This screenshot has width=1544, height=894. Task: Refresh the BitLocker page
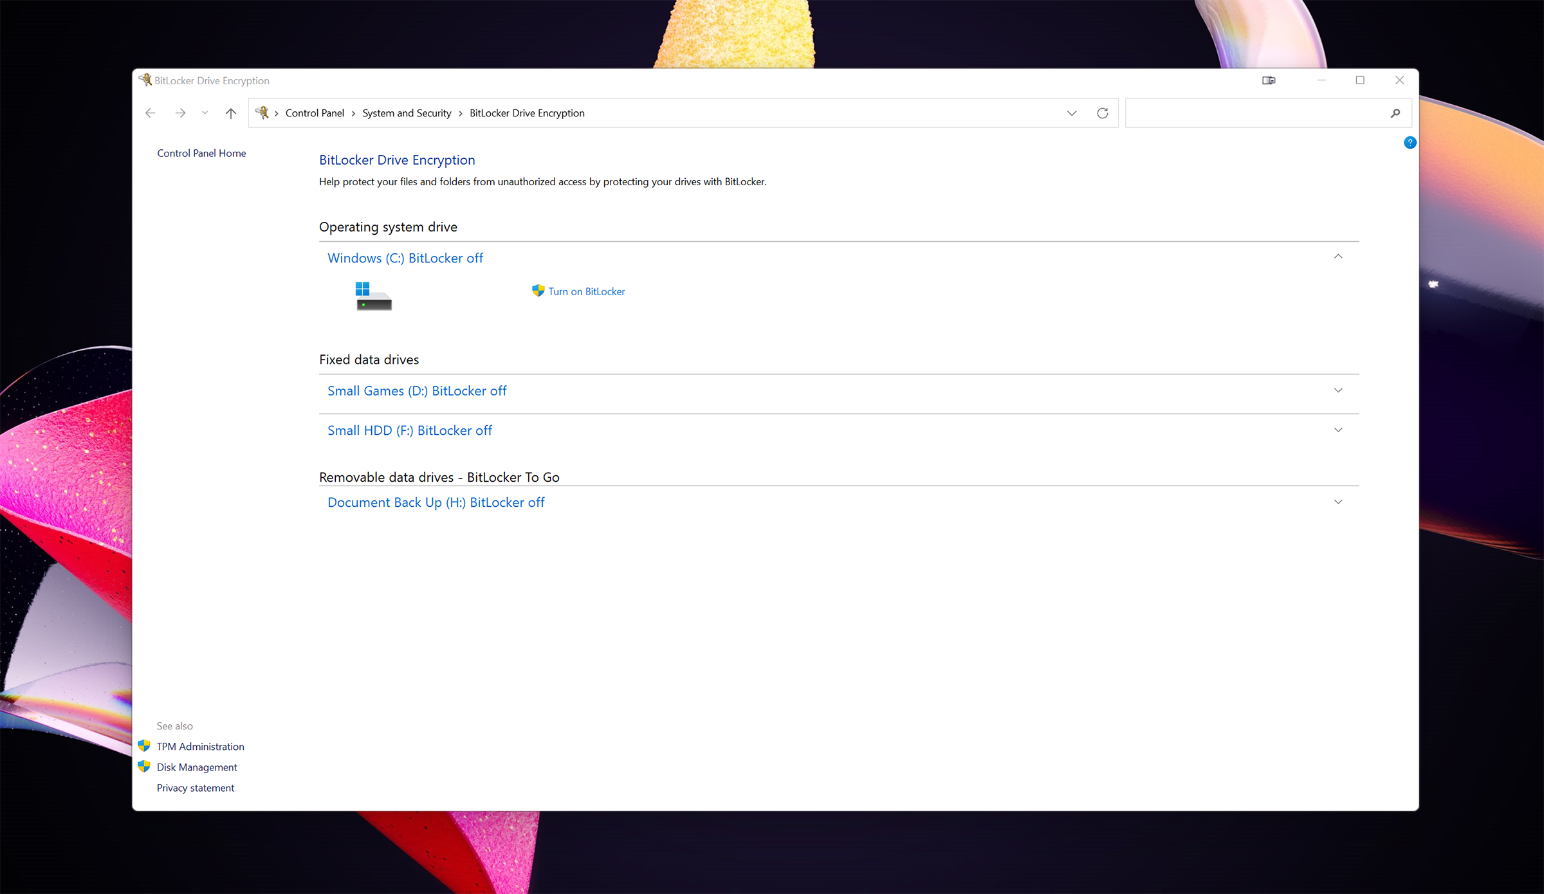pos(1103,113)
